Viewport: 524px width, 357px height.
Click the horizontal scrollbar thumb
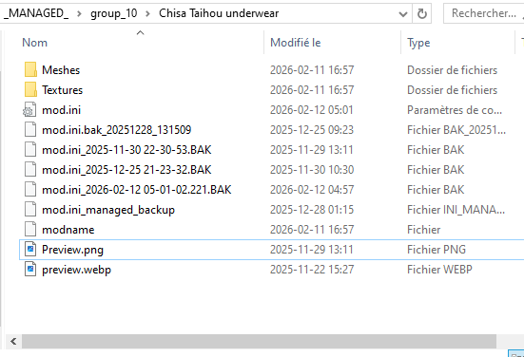(x=259, y=342)
